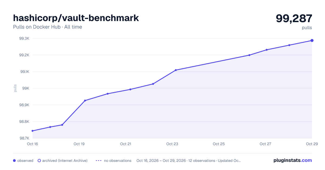Click the "Oct 29" x-axis label
Viewport: 325px width, 170px height.
(x=312, y=144)
